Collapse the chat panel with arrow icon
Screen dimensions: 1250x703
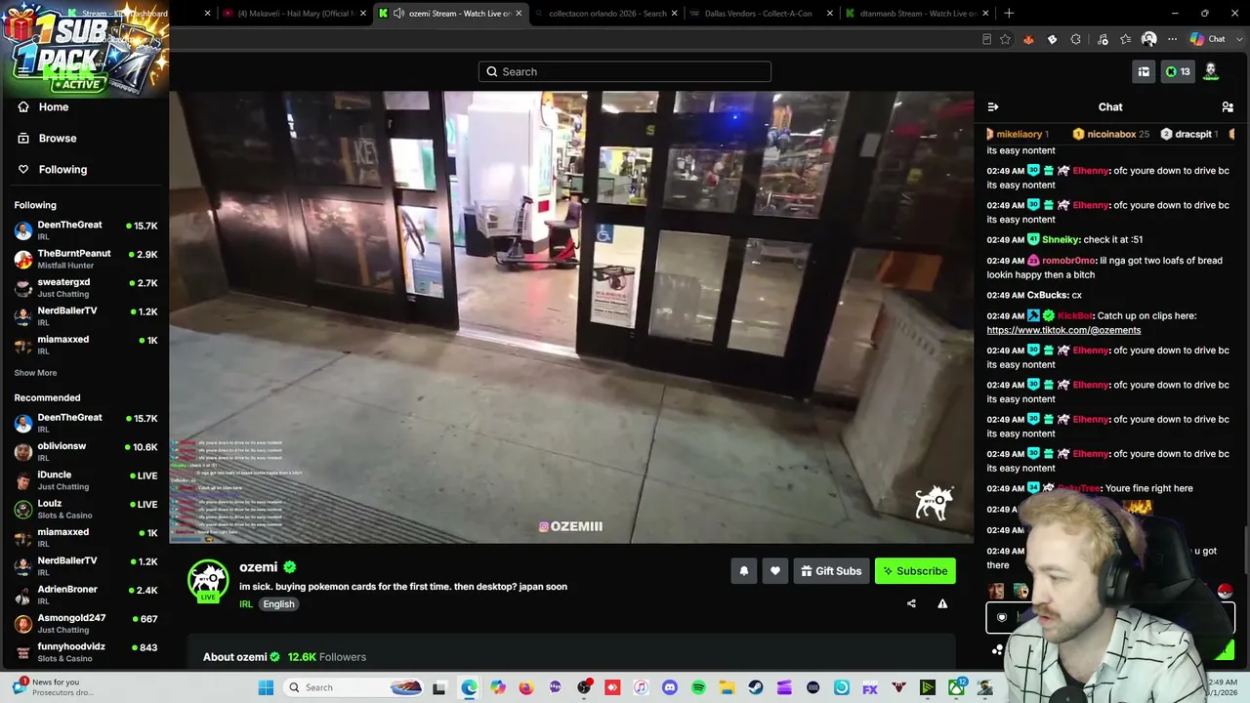[x=993, y=107]
